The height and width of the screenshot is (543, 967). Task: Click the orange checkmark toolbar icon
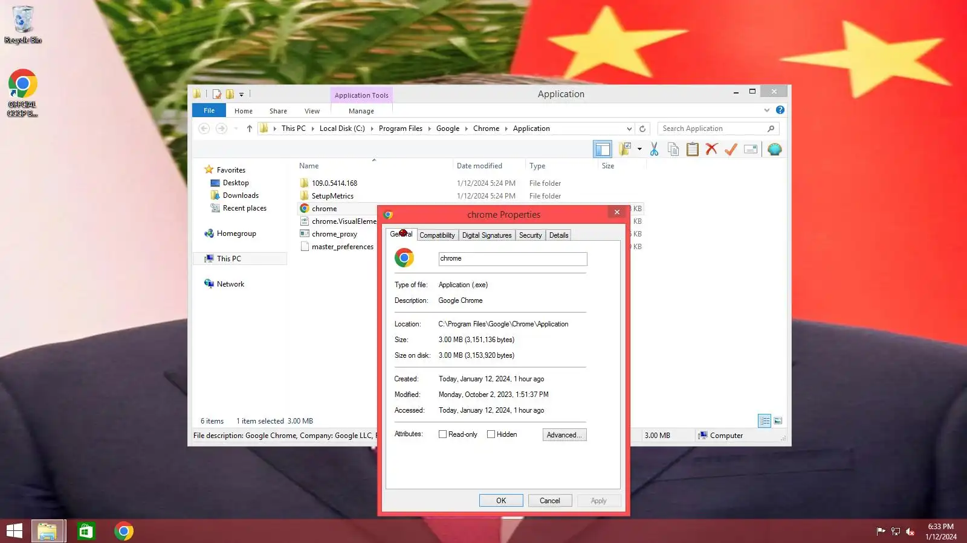731,149
